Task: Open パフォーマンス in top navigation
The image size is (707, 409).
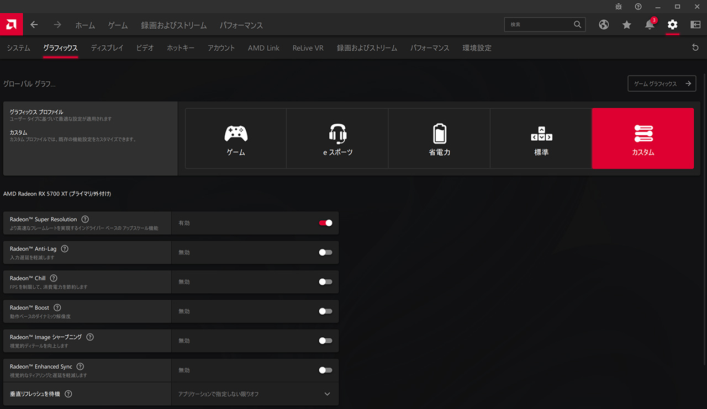Action: click(x=241, y=25)
